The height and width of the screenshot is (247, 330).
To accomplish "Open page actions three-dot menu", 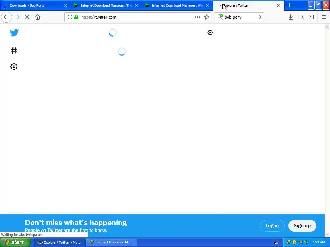I will 198,17.
